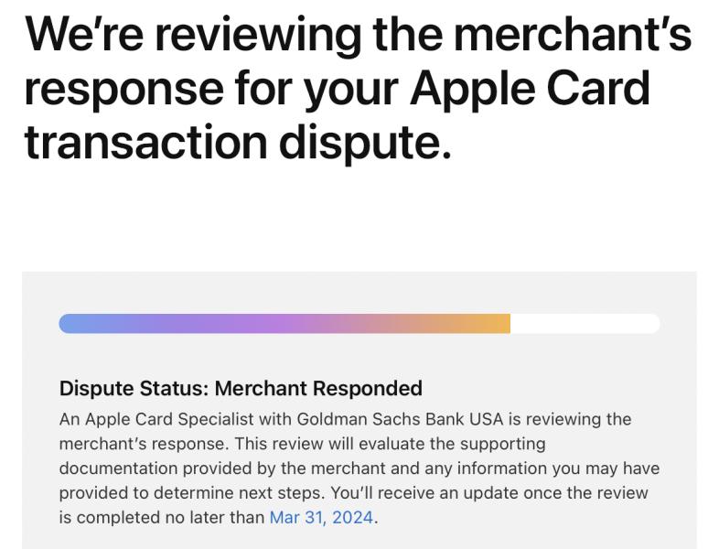Click the 'Merchant Responded' status text
Screen dimensions: 708x549
tap(318, 389)
